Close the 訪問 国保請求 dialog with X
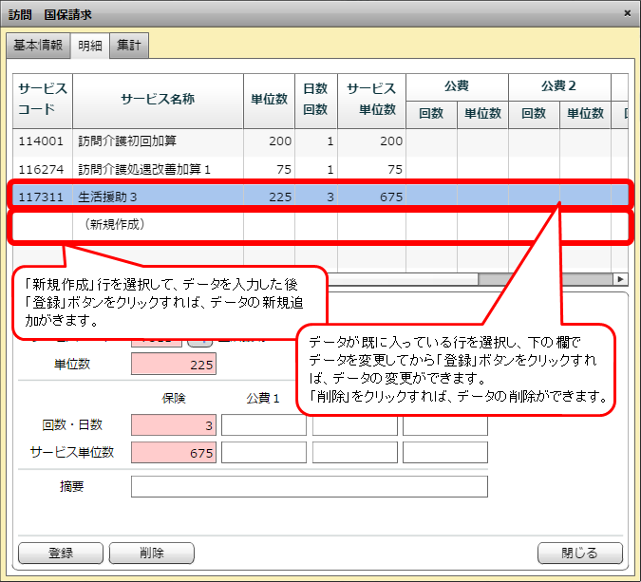The width and height of the screenshot is (641, 582). tap(627, 12)
